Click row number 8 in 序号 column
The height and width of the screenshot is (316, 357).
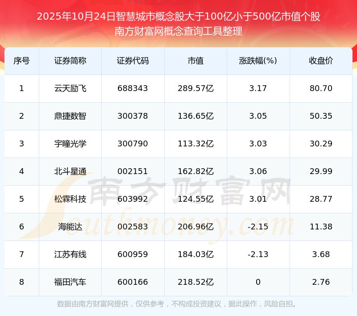(x=21, y=282)
